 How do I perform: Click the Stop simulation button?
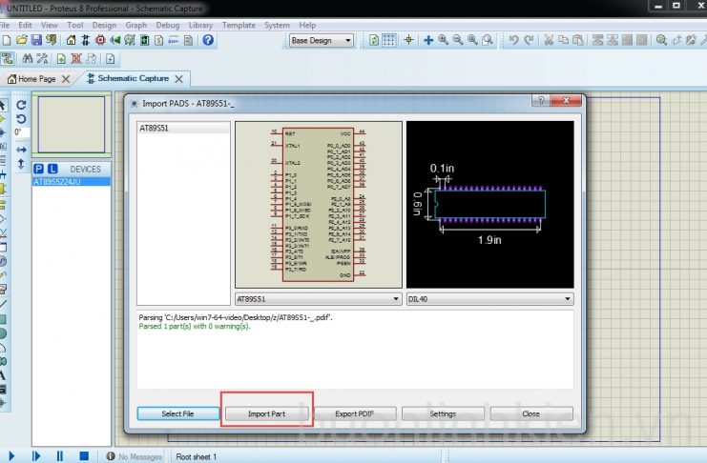point(84,456)
